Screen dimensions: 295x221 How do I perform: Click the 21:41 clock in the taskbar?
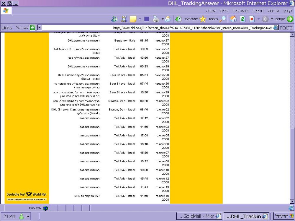pos(9,217)
